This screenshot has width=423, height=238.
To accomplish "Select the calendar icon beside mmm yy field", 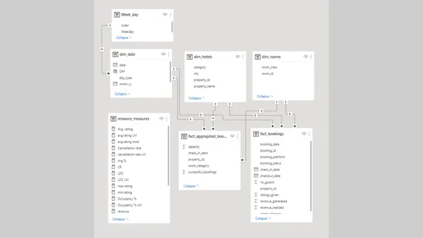I will pyautogui.click(x=115, y=84).
